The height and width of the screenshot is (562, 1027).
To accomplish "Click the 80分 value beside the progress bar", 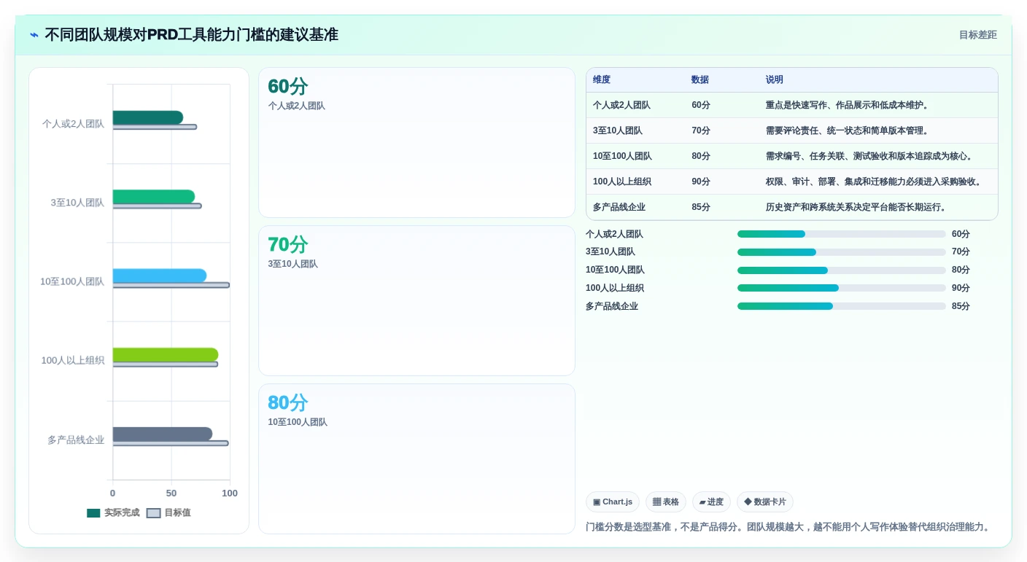I will click(x=961, y=270).
